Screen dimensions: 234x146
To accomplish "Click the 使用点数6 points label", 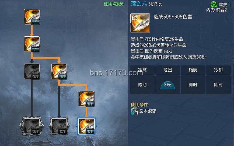I will point(114,4).
